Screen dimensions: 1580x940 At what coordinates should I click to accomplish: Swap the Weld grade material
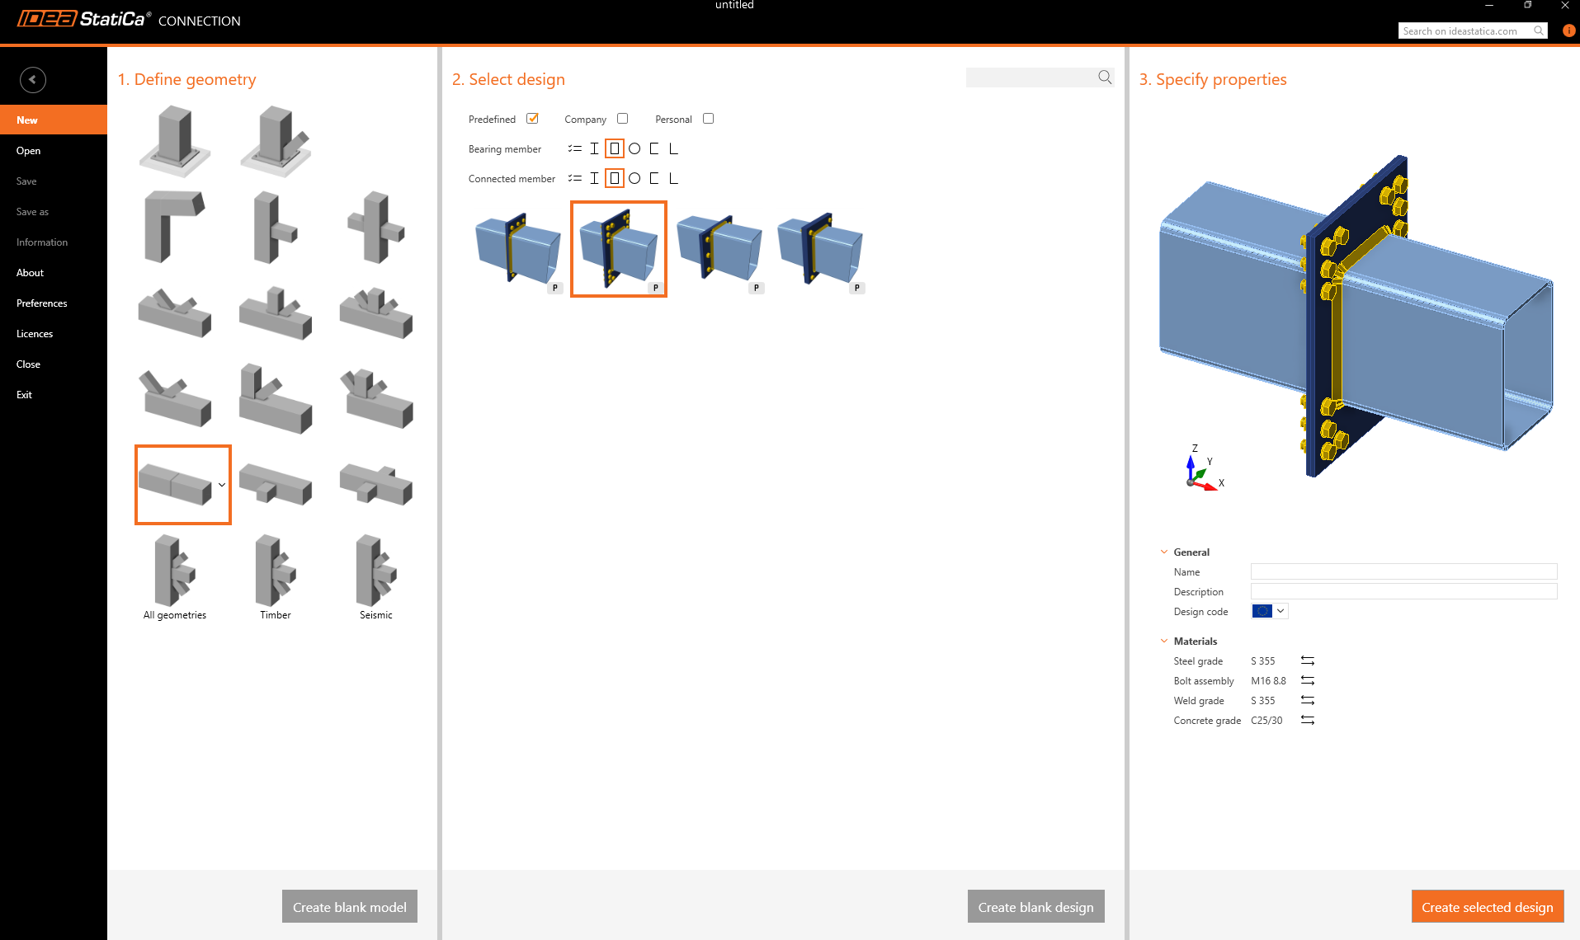[x=1308, y=700]
